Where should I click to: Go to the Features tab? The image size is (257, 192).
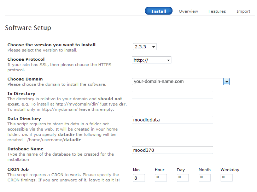(x=217, y=11)
